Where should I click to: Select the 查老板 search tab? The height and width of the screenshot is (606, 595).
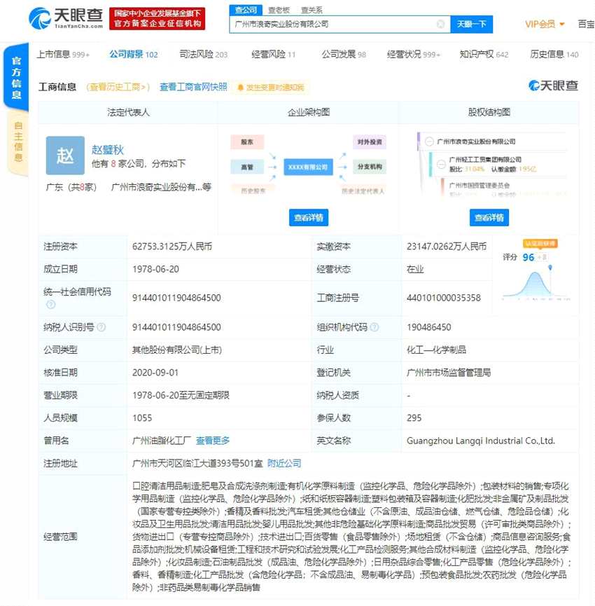pos(279,10)
